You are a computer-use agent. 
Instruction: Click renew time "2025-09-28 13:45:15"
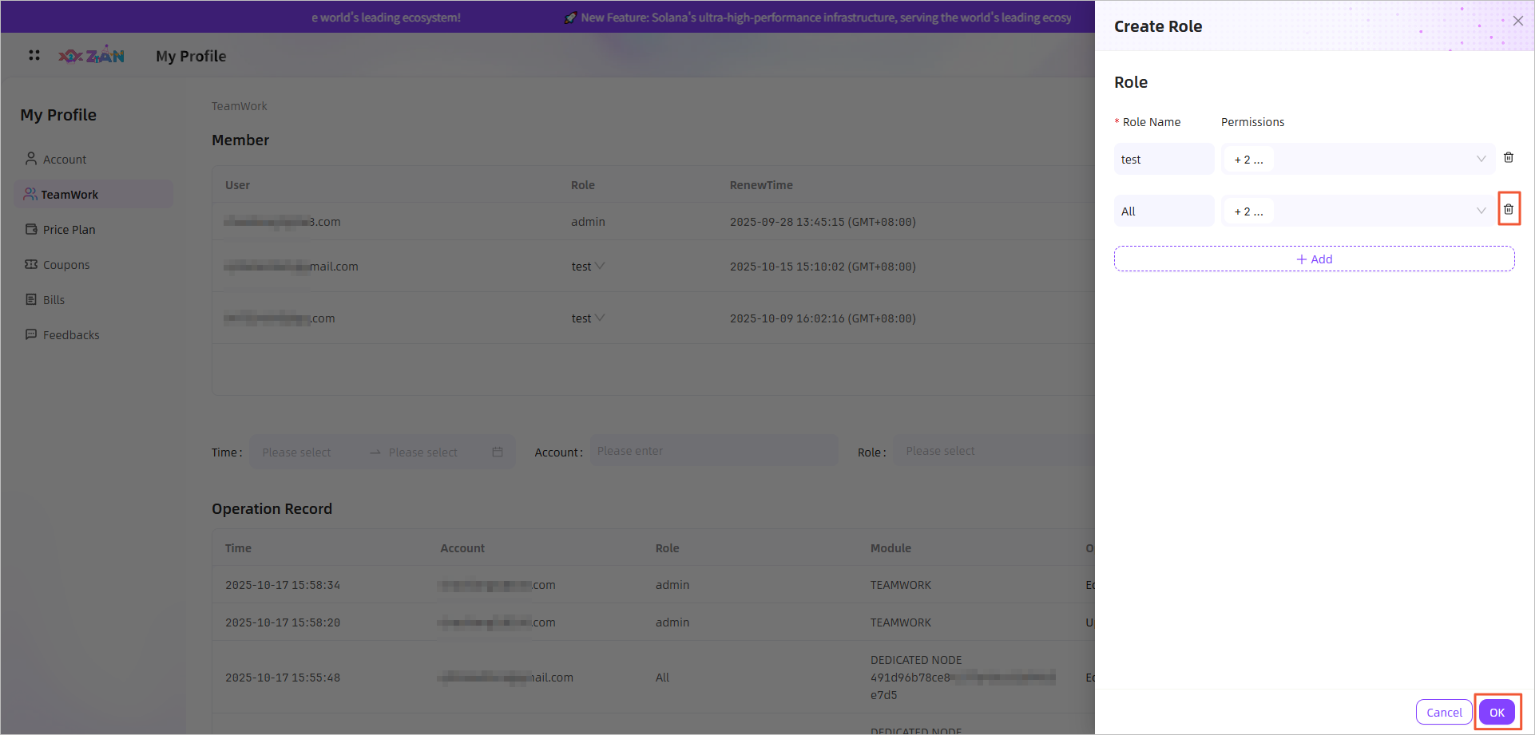tap(823, 222)
